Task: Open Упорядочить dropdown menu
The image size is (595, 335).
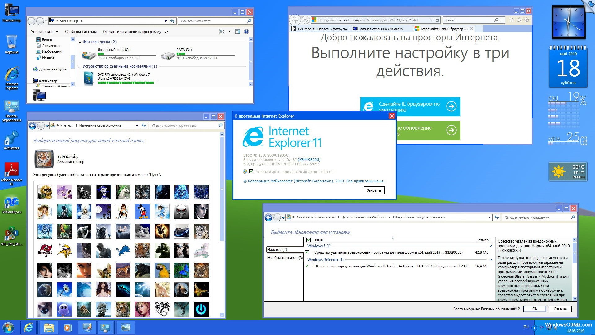Action: click(44, 32)
